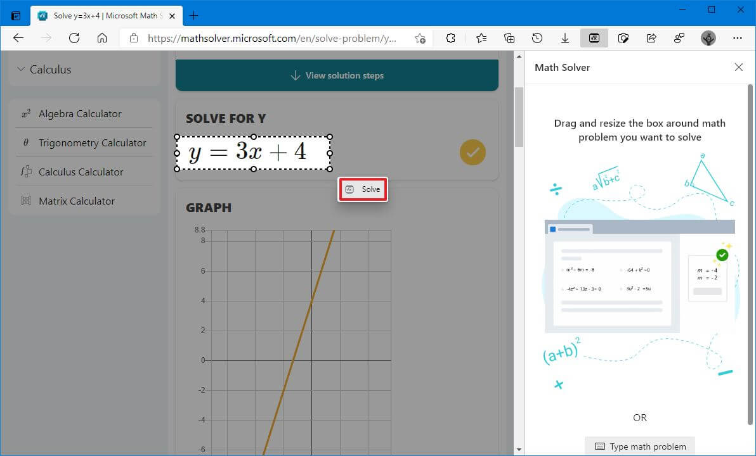Open the Collections icon
Image resolution: width=756 pixels, height=456 pixels.
pos(509,38)
